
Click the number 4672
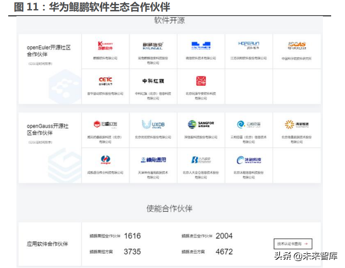pos(224,252)
